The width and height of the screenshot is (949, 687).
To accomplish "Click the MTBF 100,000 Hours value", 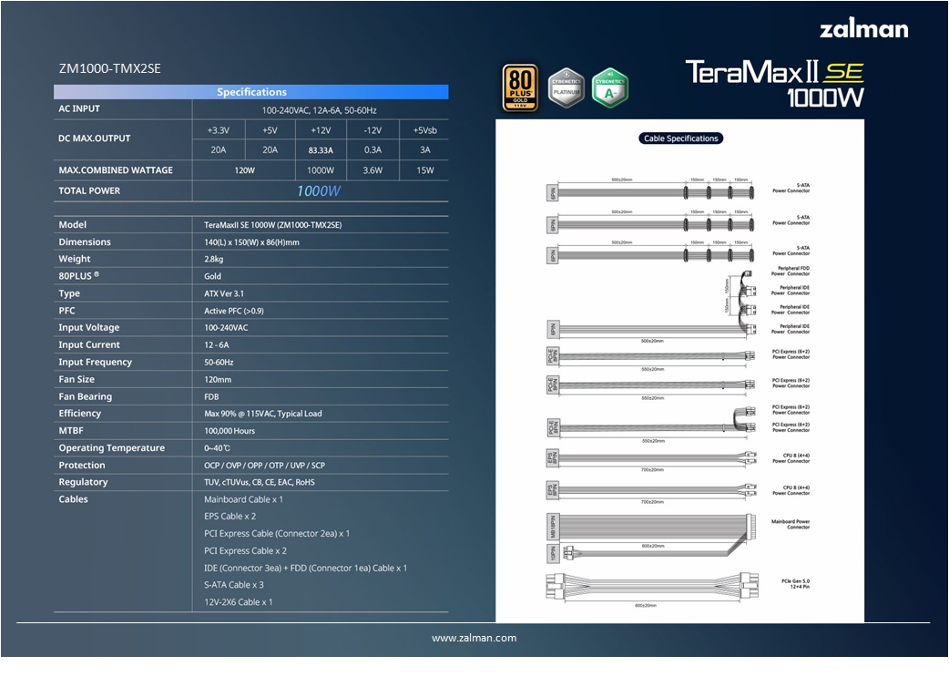I will point(230,431).
